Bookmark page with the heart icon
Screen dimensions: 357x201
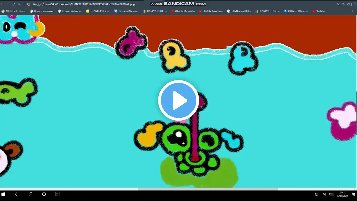coord(348,4)
